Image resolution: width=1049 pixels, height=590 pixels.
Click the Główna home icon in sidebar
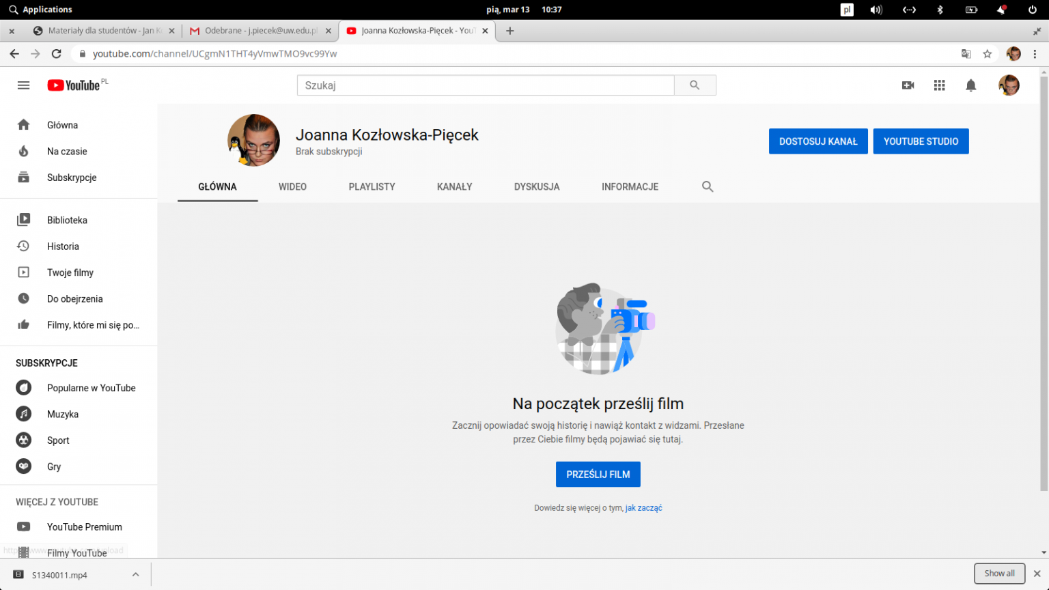(x=24, y=125)
